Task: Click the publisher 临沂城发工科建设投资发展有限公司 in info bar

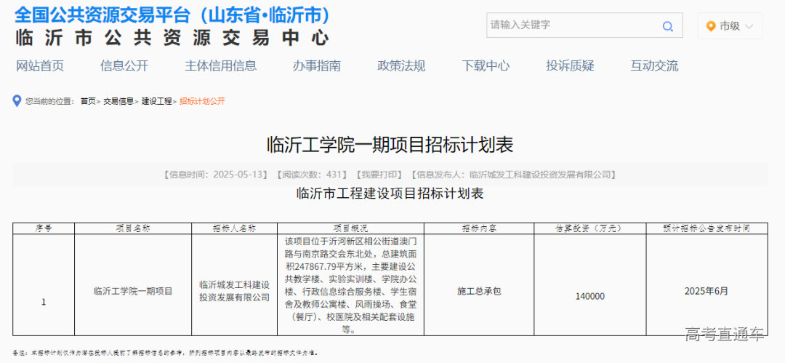Action: 541,175
